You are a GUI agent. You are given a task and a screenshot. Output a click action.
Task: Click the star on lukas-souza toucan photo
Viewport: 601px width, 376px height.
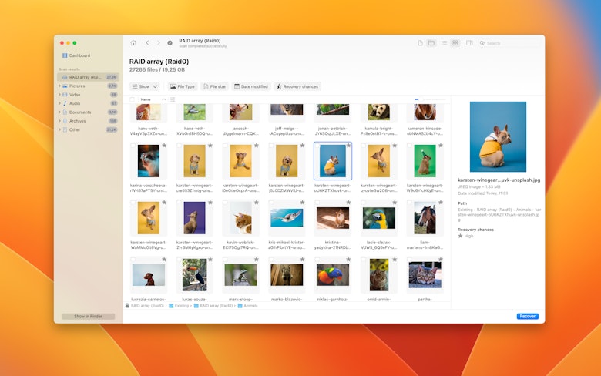[210, 259]
